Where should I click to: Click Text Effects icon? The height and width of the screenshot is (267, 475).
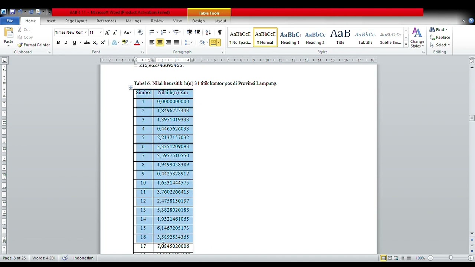click(x=114, y=43)
